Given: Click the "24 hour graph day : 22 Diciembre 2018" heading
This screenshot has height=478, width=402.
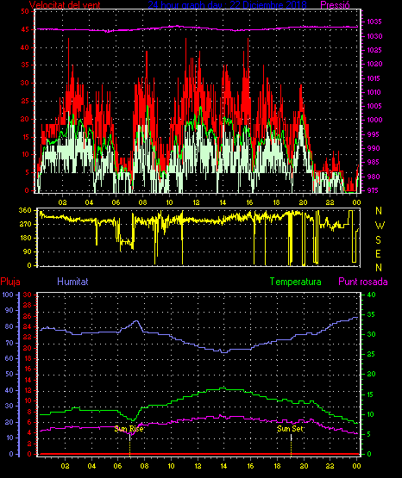Looking at the screenshot, I should (228, 4).
